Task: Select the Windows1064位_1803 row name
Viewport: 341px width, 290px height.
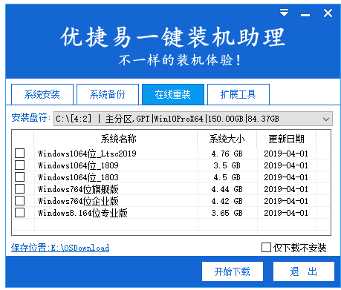Action: coord(78,177)
